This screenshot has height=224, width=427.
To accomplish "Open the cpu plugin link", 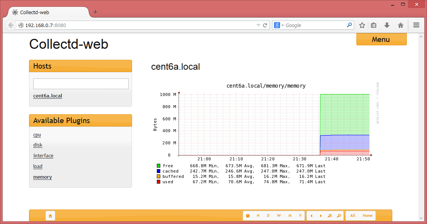I will (x=37, y=135).
